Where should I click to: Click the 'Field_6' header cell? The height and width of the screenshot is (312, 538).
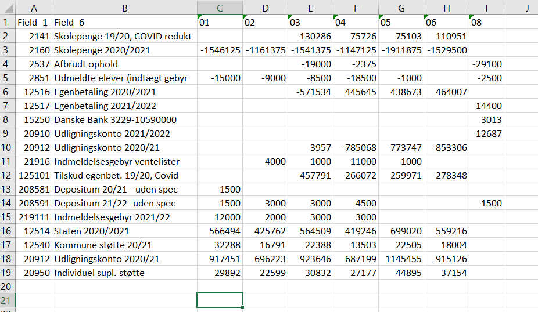pyautogui.click(x=124, y=22)
